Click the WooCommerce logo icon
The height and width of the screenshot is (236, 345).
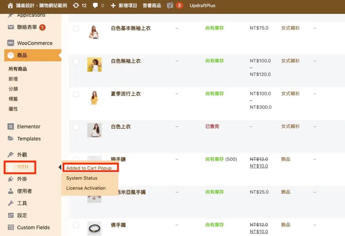pyautogui.click(x=11, y=43)
